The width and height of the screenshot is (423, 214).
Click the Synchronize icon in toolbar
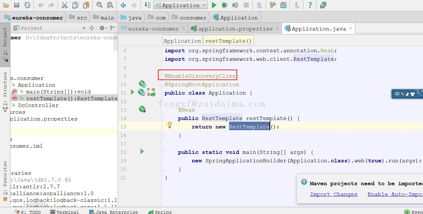[x=27, y=5]
